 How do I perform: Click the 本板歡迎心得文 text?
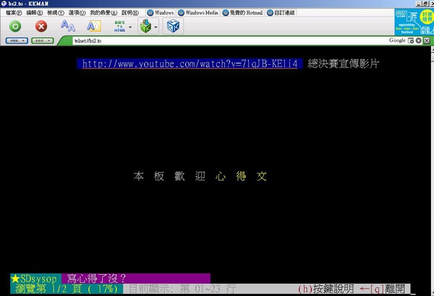(200, 176)
